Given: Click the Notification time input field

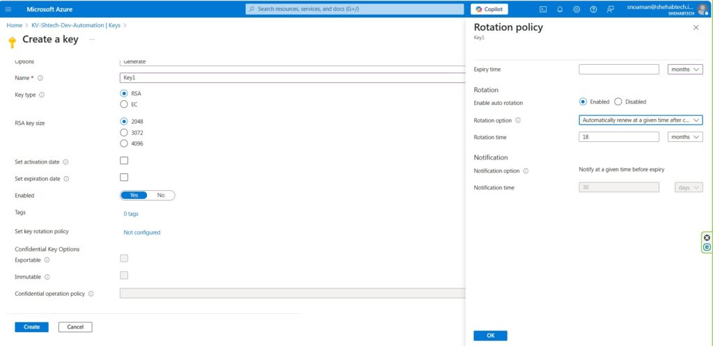Looking at the screenshot, I should (x=619, y=187).
